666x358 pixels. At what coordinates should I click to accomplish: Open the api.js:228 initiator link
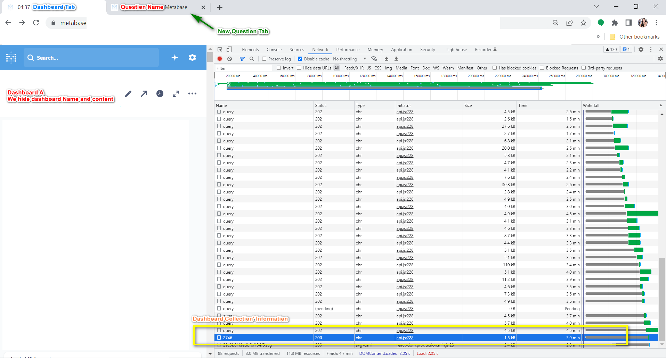tap(404, 112)
